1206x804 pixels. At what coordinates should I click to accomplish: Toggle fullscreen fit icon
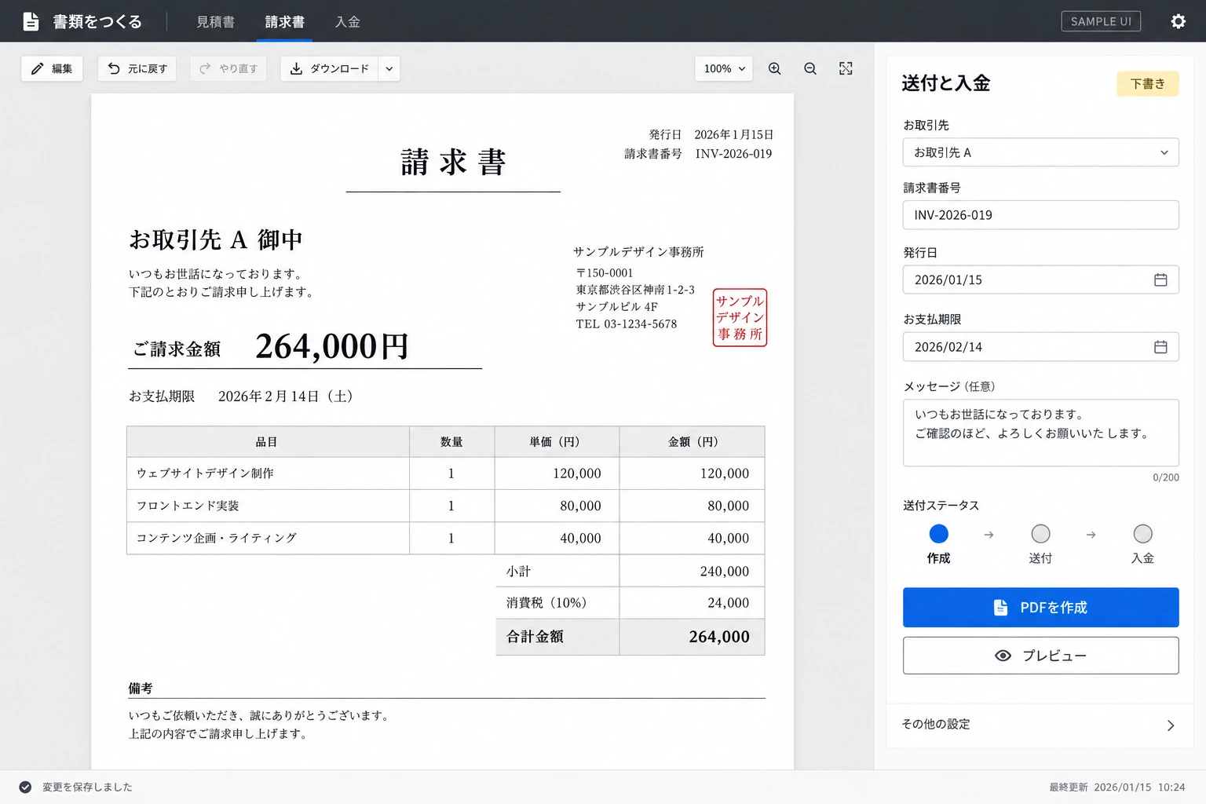846,68
